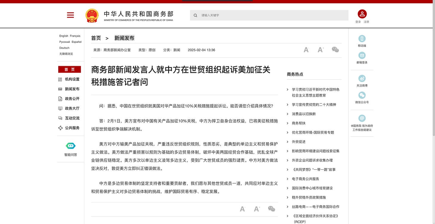Open 机构设置 menu label
This screenshot has height=224, width=435.
pyautogui.click(x=72, y=79)
